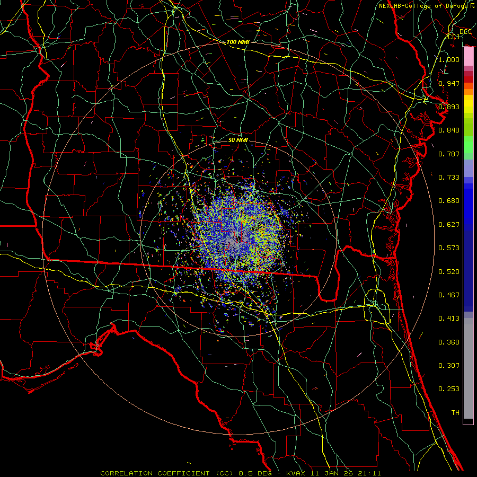Pick the gray segment of the color bar
The height and width of the screenshot is (477, 477).
point(468,368)
